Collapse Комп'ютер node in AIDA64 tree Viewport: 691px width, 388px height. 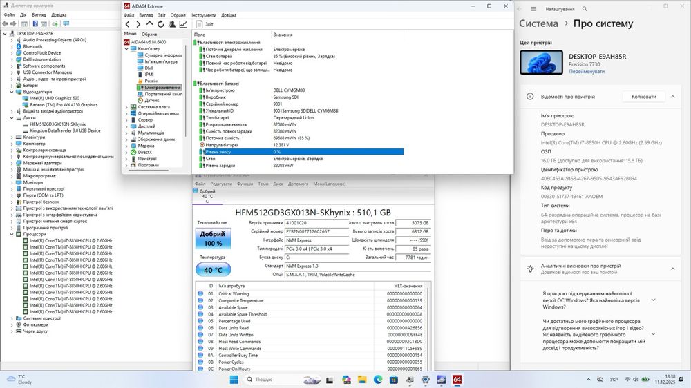pyautogui.click(x=126, y=49)
